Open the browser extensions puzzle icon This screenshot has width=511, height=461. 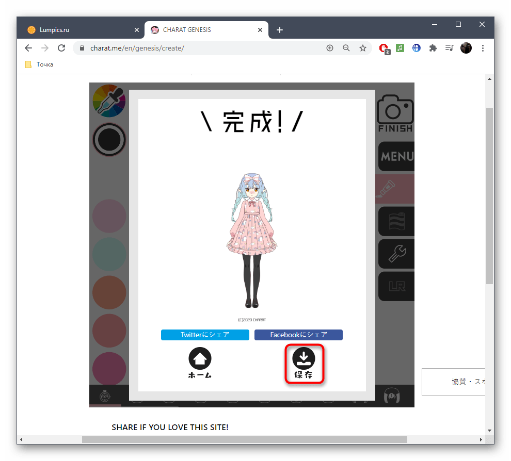coord(433,48)
